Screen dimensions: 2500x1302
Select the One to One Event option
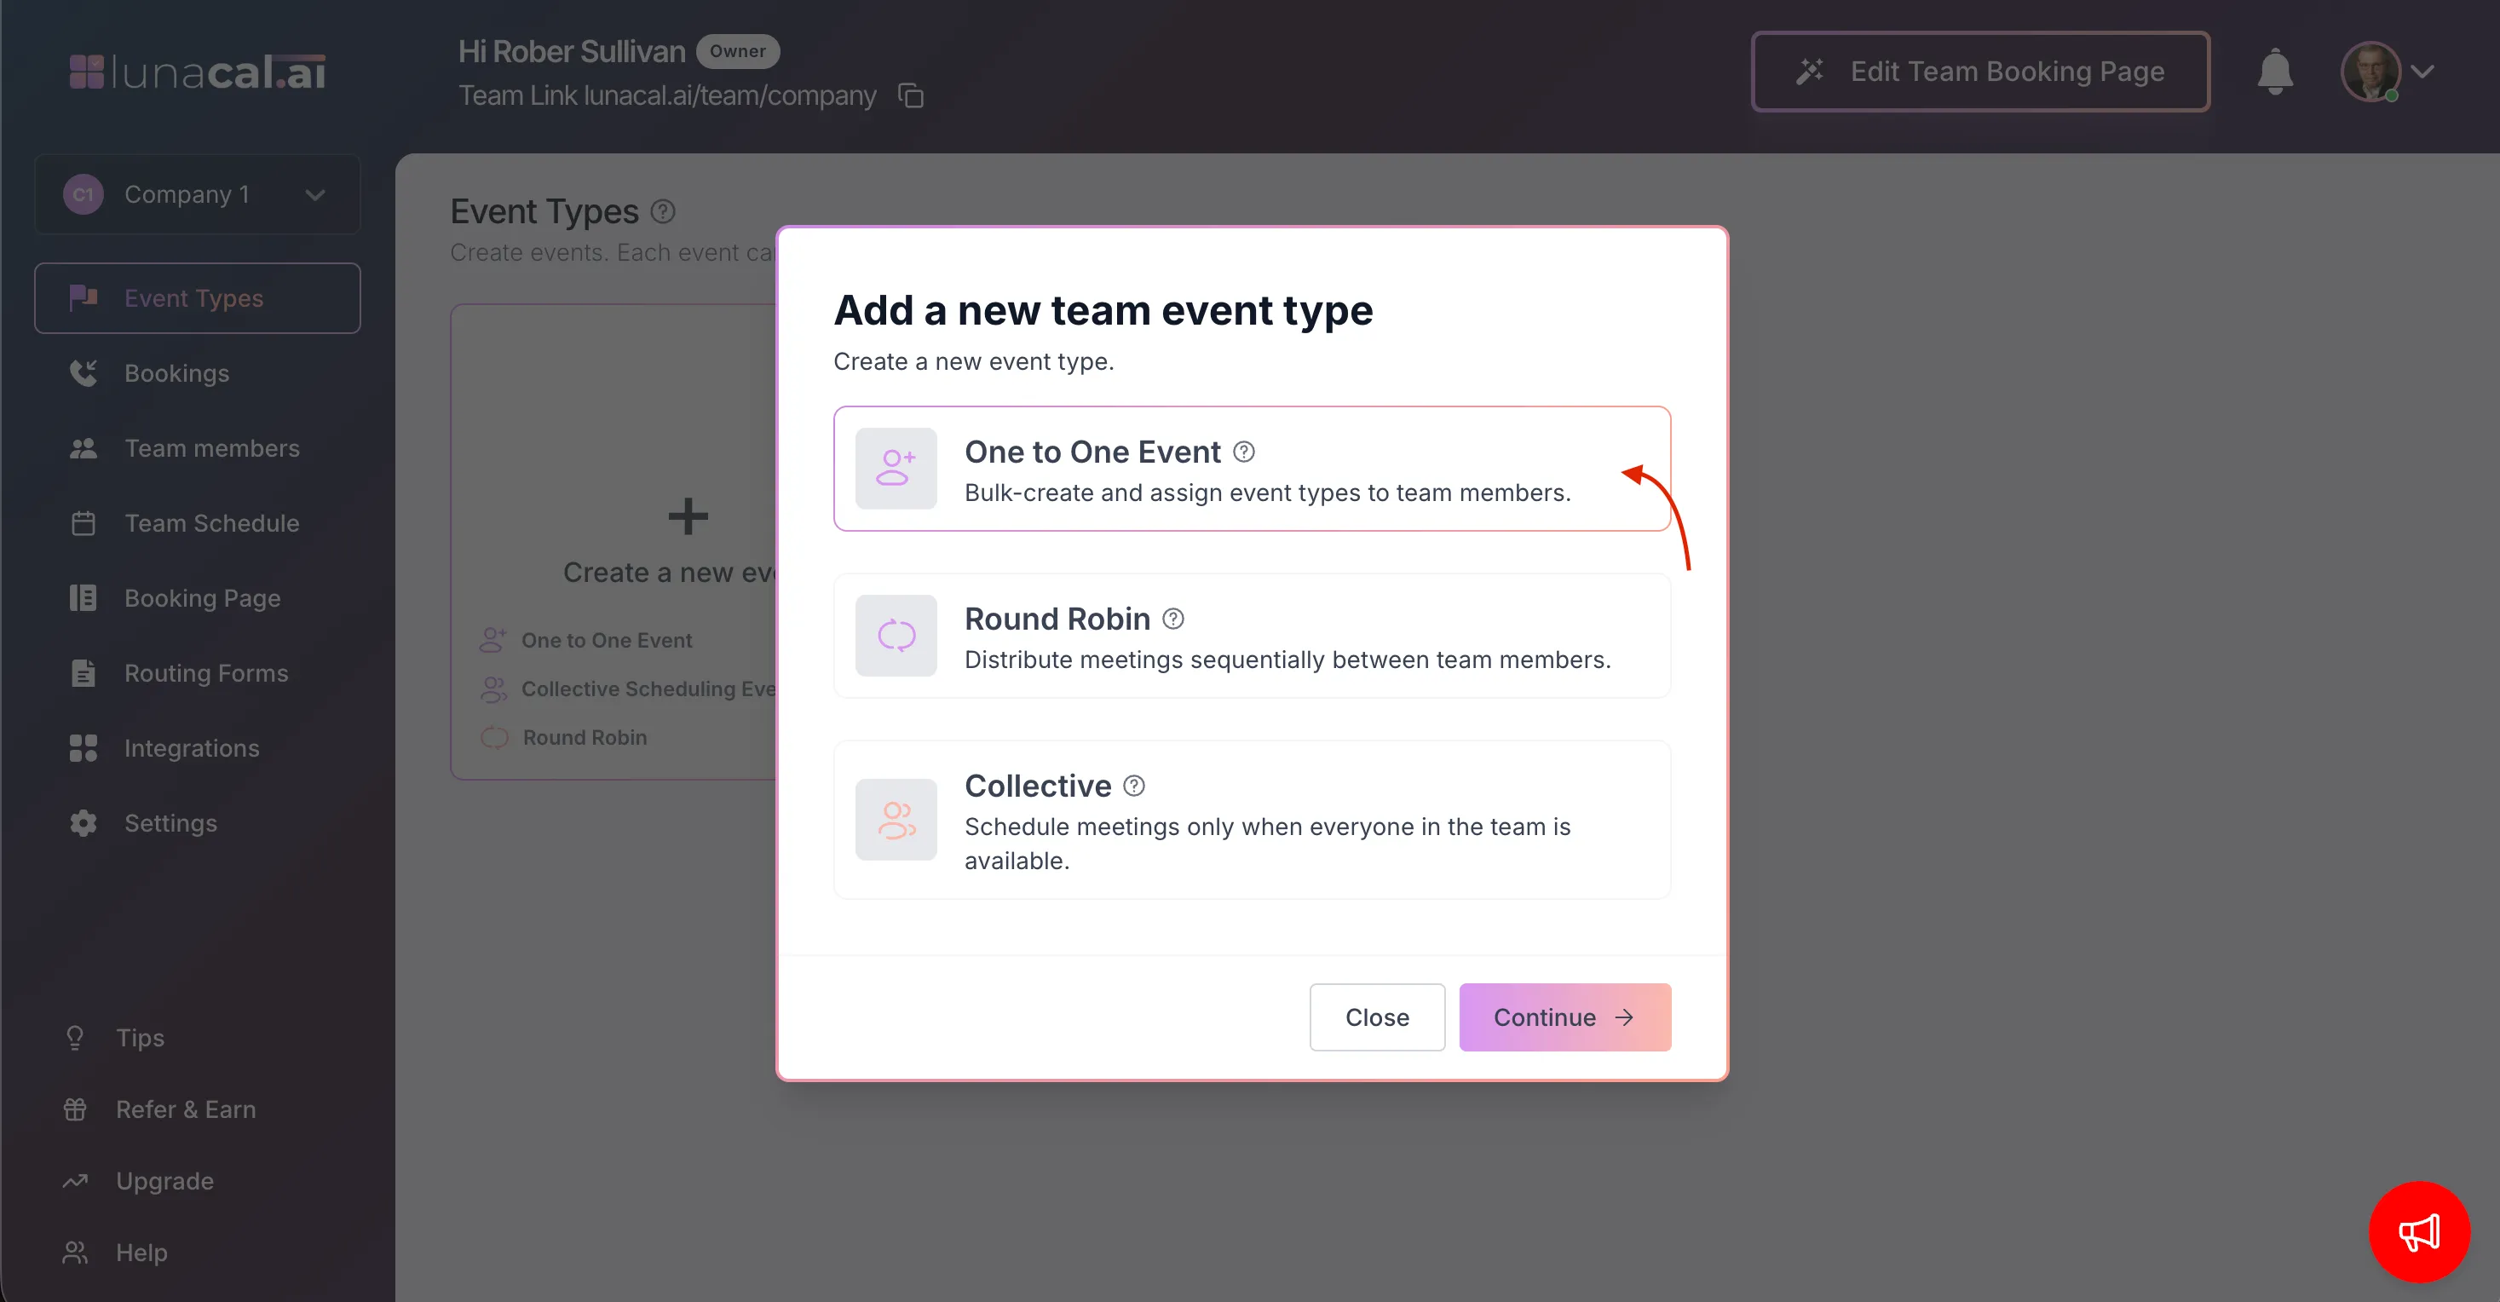point(1252,469)
